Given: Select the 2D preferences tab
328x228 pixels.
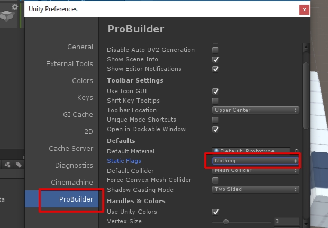Looking at the screenshot, I should 88,132.
